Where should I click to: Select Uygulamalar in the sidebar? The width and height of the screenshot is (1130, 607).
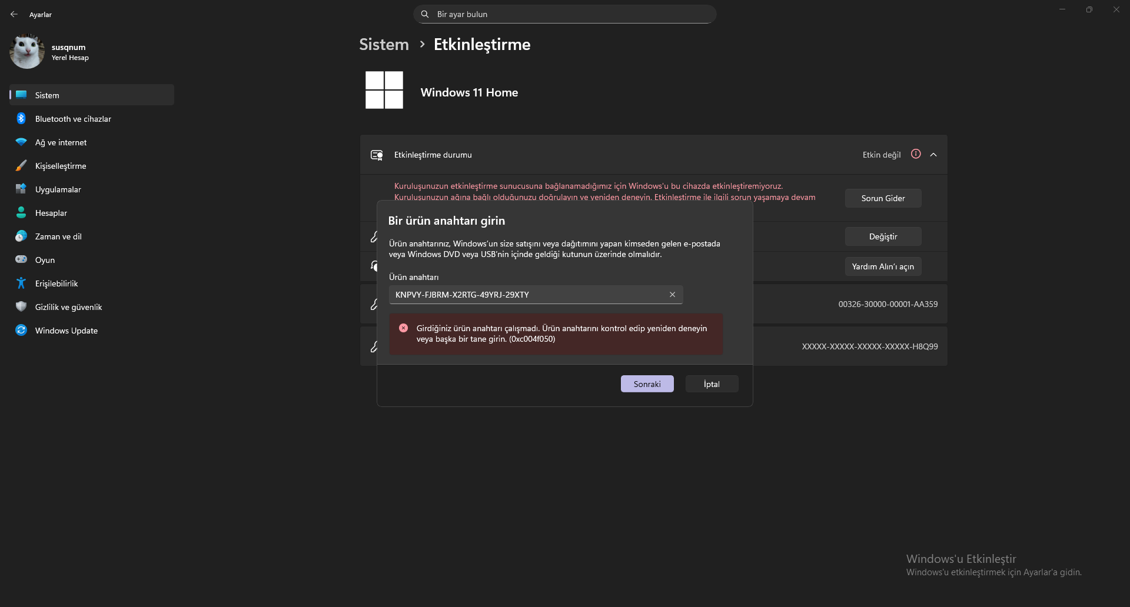[92, 189]
